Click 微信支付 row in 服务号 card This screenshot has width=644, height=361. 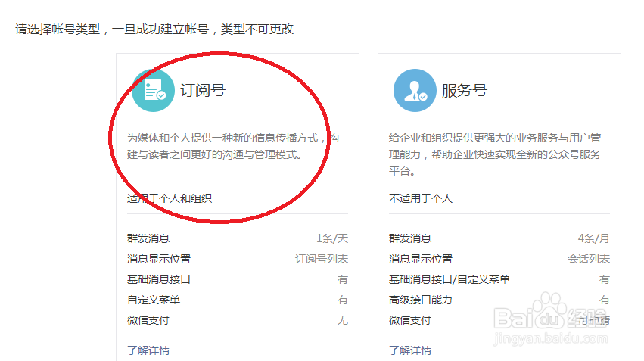(499, 320)
